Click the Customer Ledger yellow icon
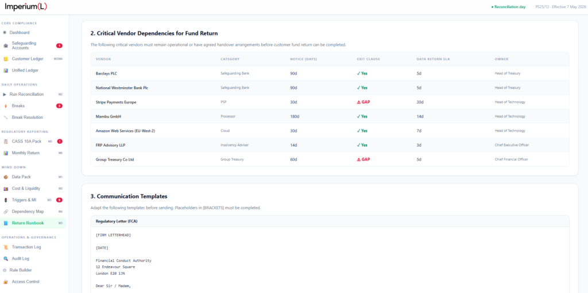588x293 pixels. (x=6, y=59)
